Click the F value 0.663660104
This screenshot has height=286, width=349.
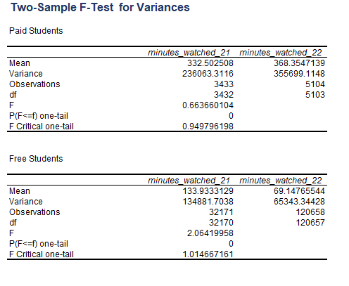pyautogui.click(x=208, y=105)
